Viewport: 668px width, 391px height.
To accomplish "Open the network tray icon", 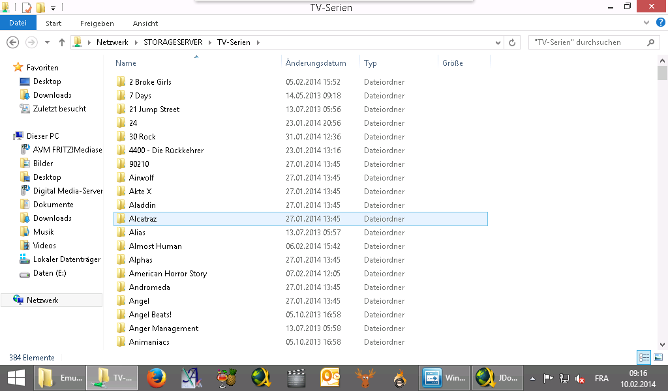I will [564, 378].
